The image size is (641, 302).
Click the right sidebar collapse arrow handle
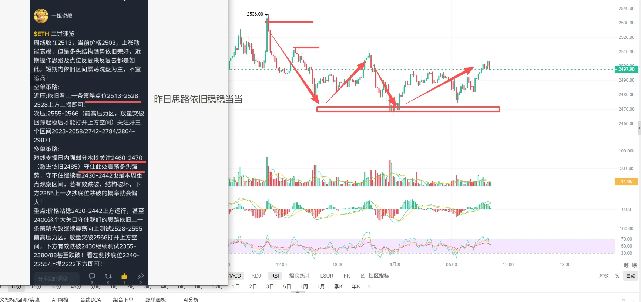pos(639,128)
